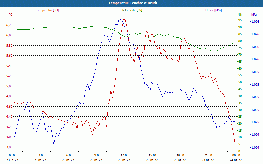
Task: Click the '30' humidity tick label
Action: (240, 110)
